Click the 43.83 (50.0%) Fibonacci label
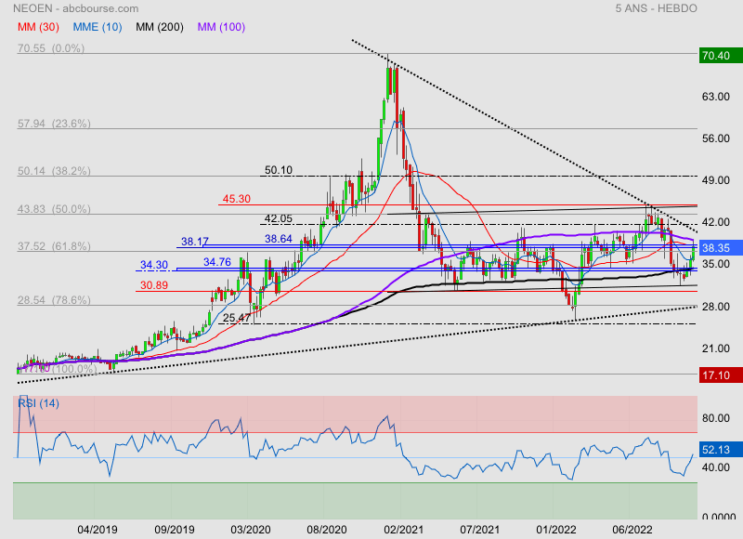Screen dimensions: 743x539 click(54, 209)
